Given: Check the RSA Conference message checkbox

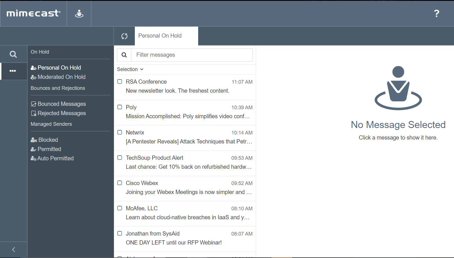Looking at the screenshot, I should point(119,81).
